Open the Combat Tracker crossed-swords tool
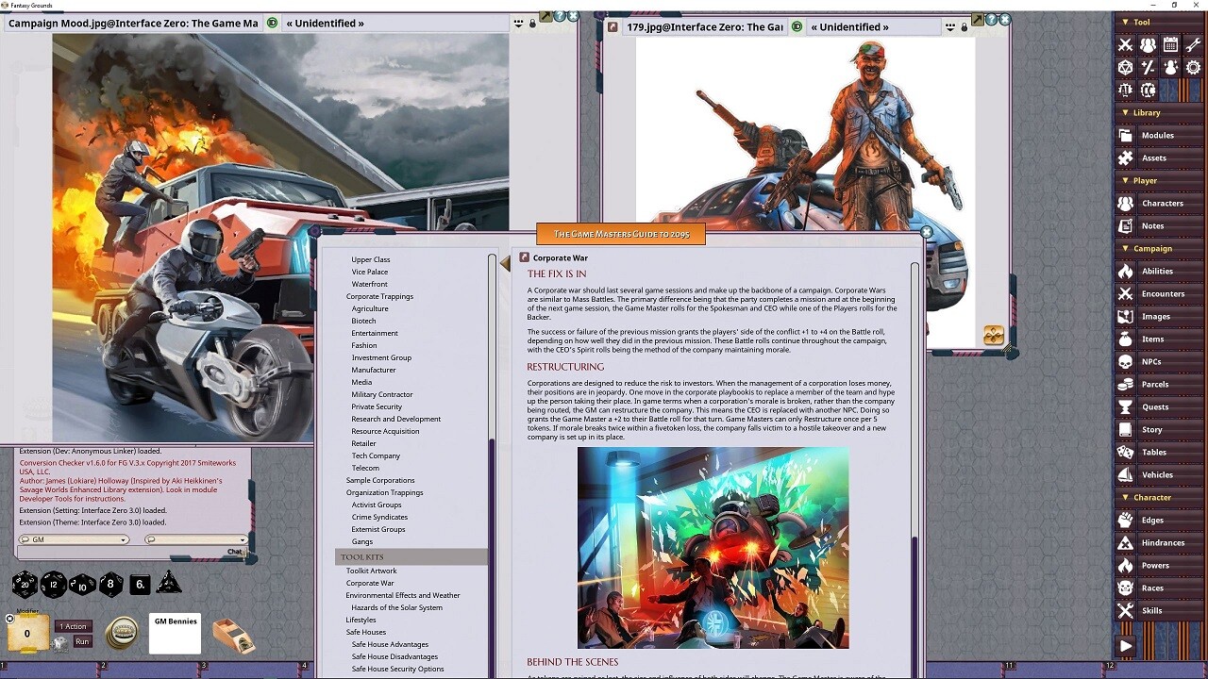Viewport: 1208px width, 679px height. click(x=1125, y=44)
